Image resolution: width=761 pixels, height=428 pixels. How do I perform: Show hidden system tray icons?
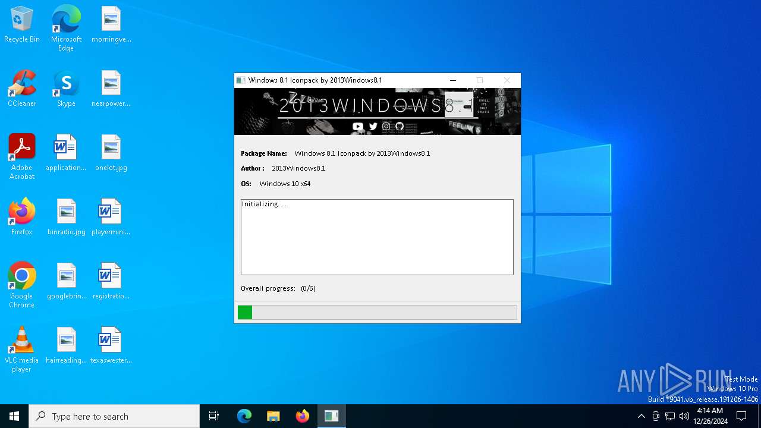click(x=641, y=416)
